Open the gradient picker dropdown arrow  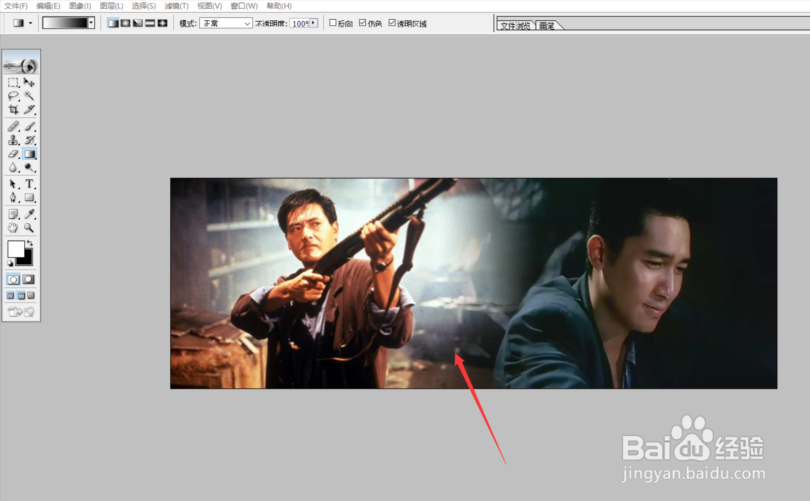(x=91, y=23)
